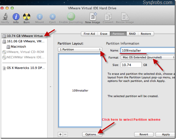This screenshot has width=176, height=139.
Task: Select the 109installer partition block
Action: pos(80,91)
